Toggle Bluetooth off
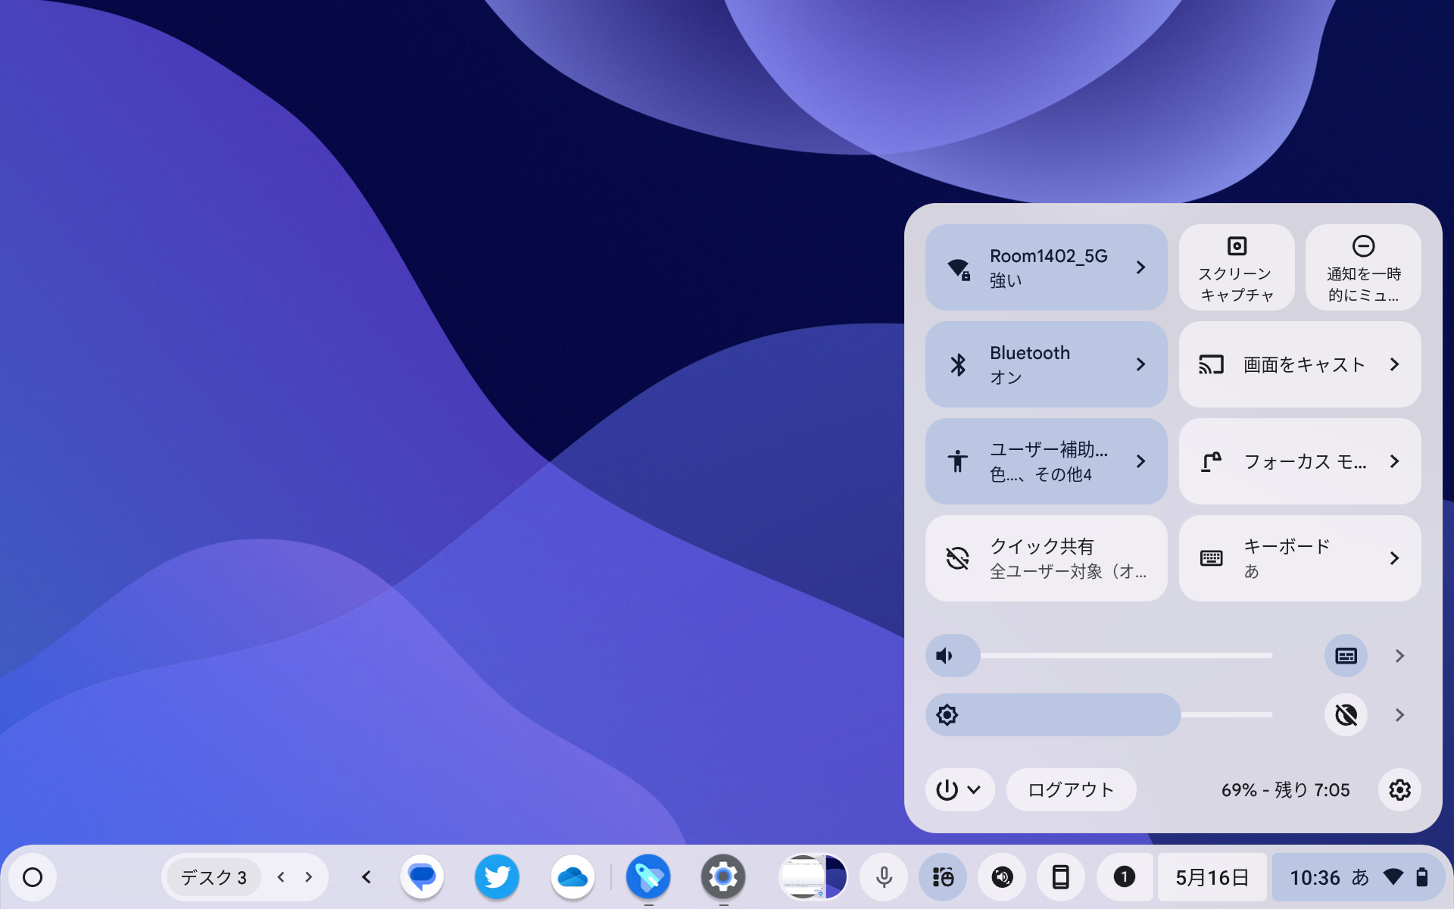 1046,364
